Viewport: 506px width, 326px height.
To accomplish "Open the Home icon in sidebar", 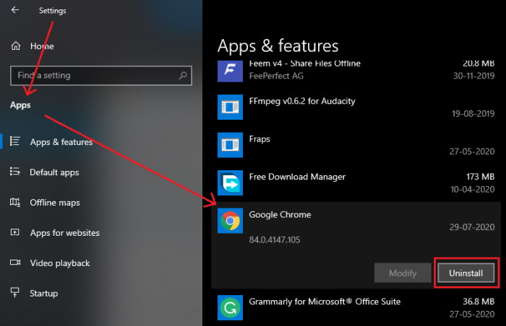I will pyautogui.click(x=15, y=45).
